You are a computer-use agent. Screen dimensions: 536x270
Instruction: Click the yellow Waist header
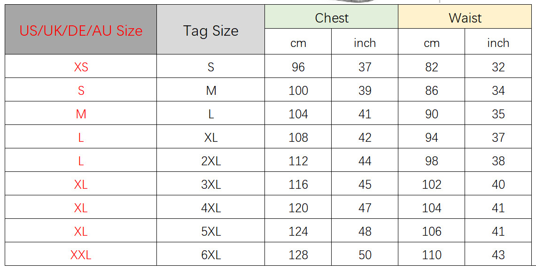point(465,17)
